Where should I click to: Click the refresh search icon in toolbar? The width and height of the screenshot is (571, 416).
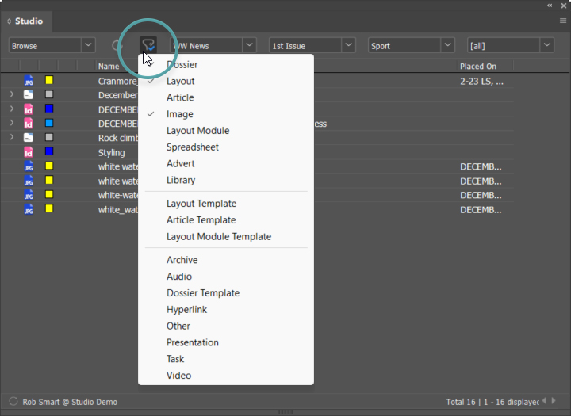point(117,45)
